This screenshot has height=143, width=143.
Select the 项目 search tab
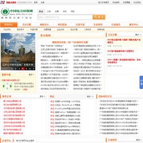pyautogui.click(x=72, y=12)
